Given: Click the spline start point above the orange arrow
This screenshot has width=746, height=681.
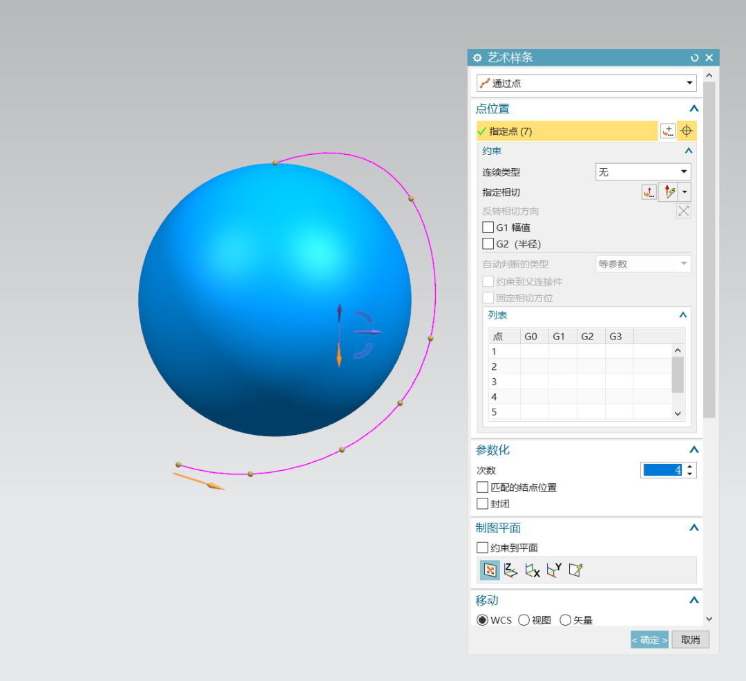Looking at the screenshot, I should (x=178, y=465).
